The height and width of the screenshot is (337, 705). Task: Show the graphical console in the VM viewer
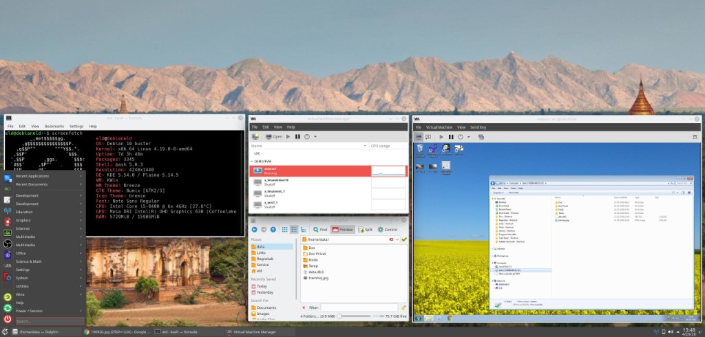(x=419, y=137)
